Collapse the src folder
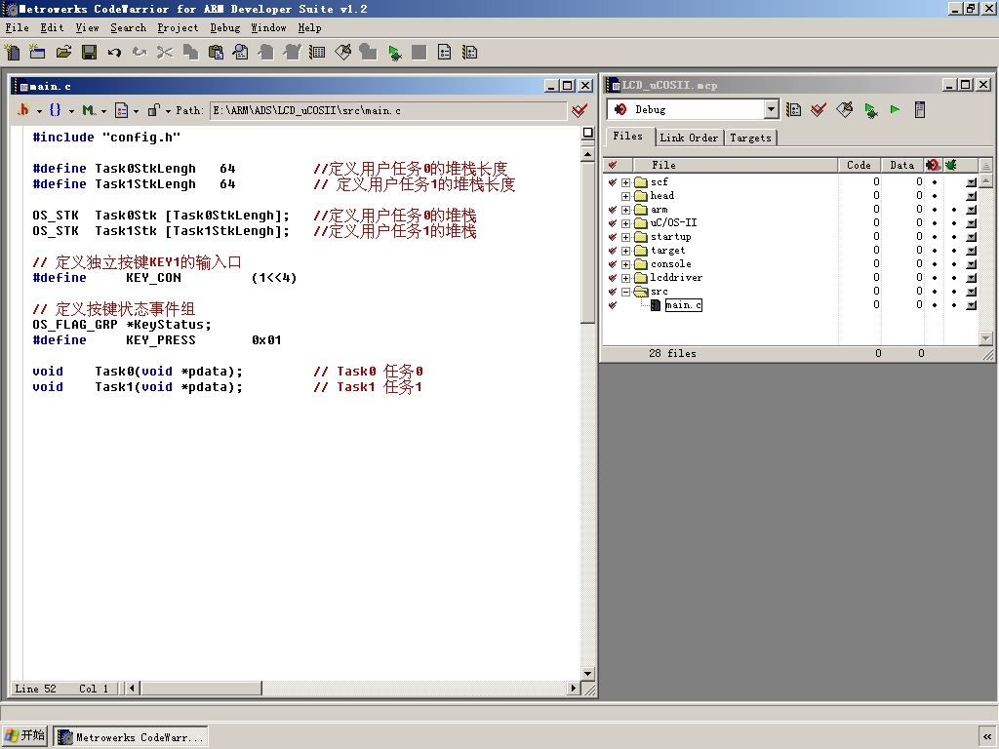 click(x=625, y=292)
